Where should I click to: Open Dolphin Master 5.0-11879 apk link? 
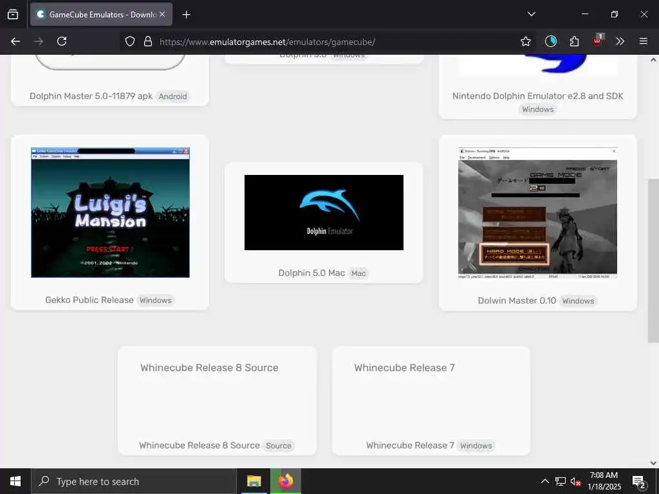click(91, 96)
